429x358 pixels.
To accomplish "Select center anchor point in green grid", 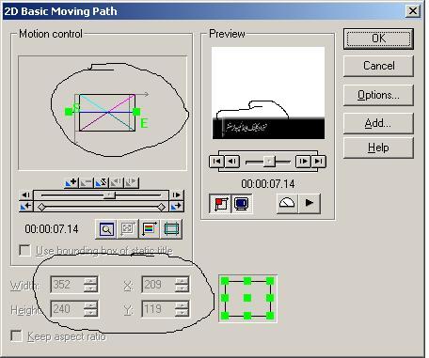I will [247, 298].
